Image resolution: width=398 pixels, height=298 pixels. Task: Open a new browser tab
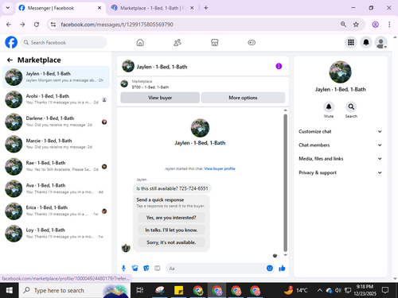(x=206, y=8)
